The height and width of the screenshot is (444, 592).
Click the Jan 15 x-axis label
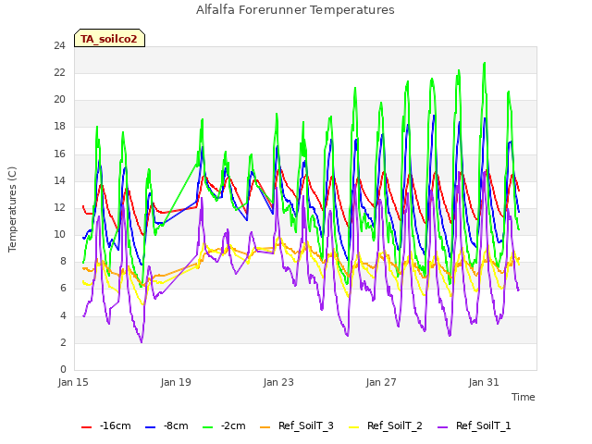coord(73,382)
